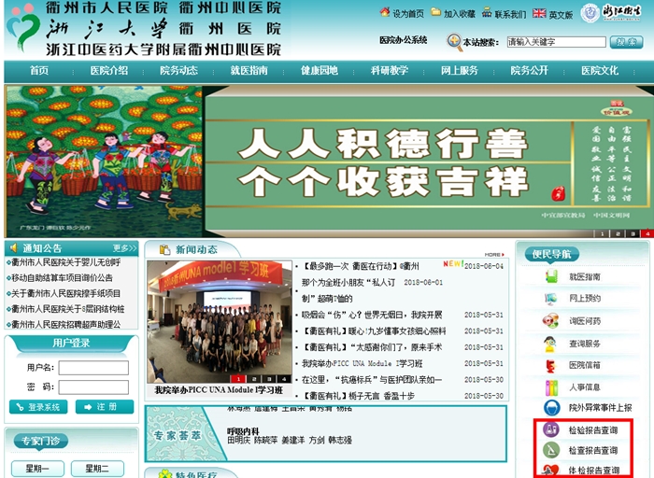This screenshot has height=478, width=654.
Task: Click the 设为首页 house icon
Action: coord(385,13)
